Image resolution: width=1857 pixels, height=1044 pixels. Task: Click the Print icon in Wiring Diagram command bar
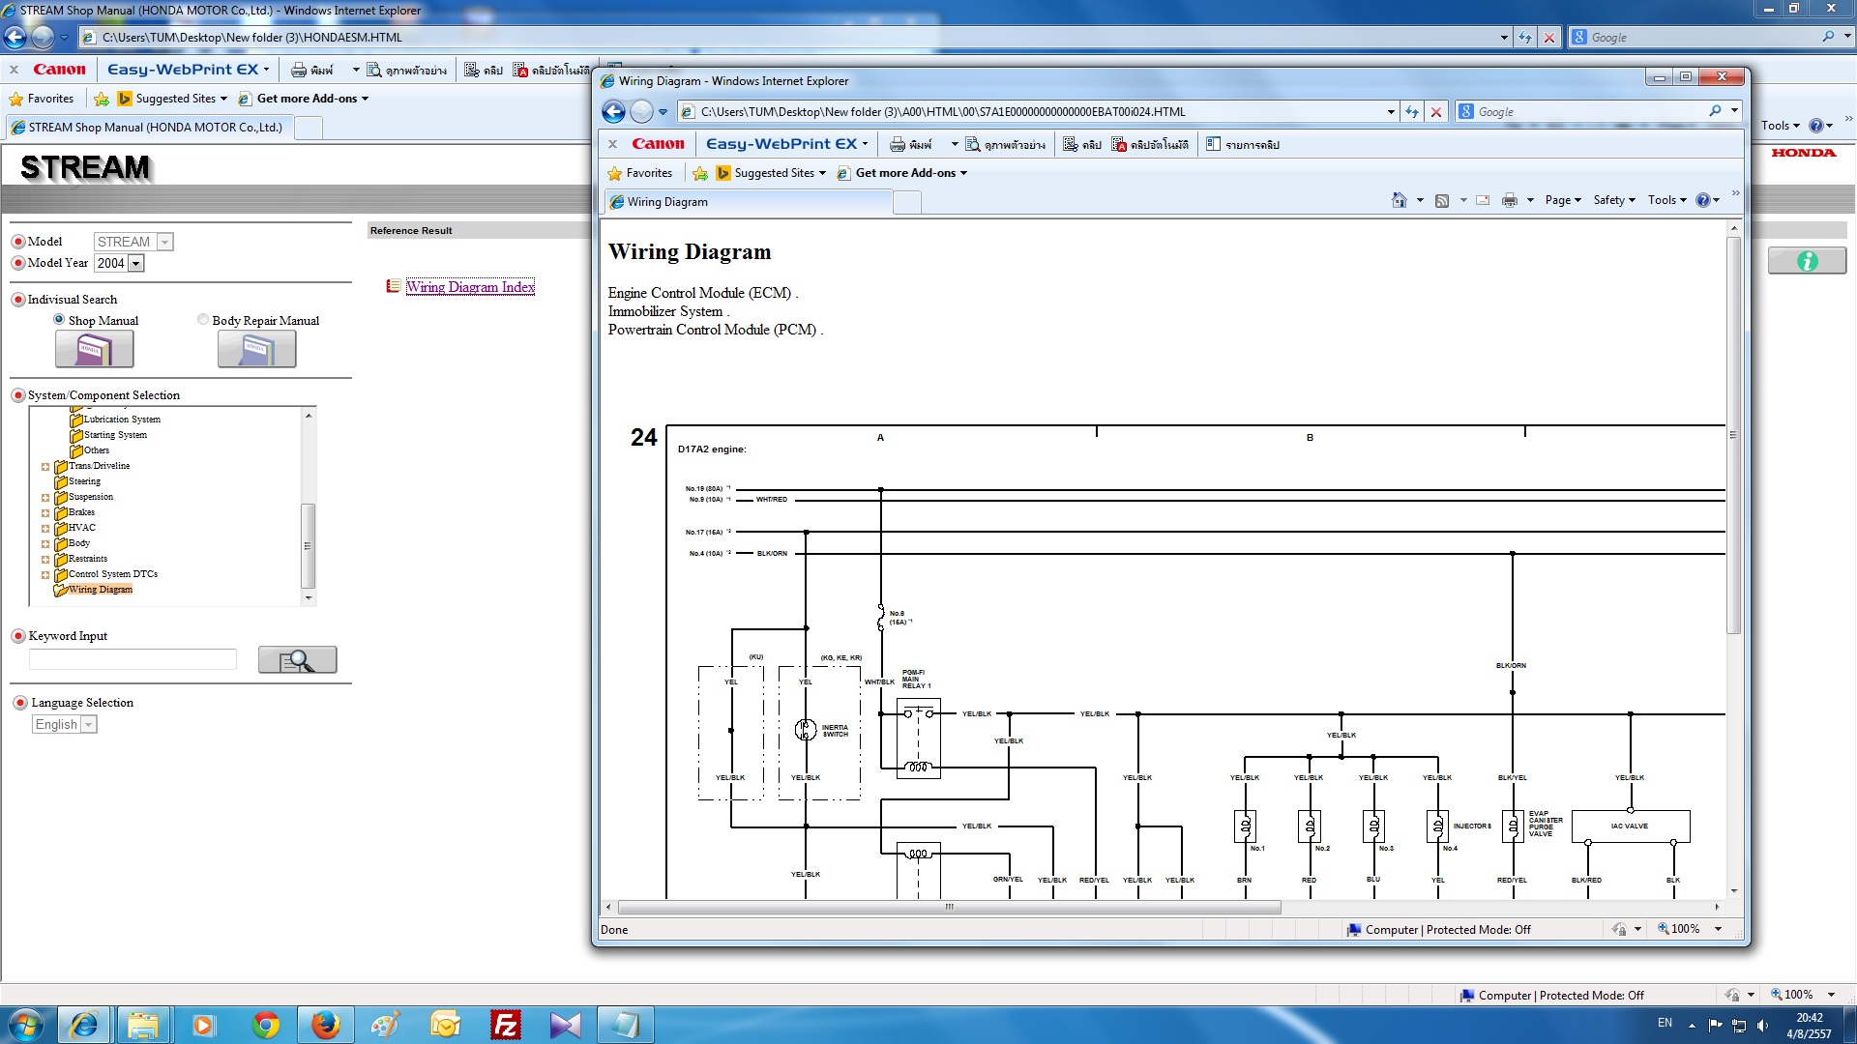(x=1509, y=200)
